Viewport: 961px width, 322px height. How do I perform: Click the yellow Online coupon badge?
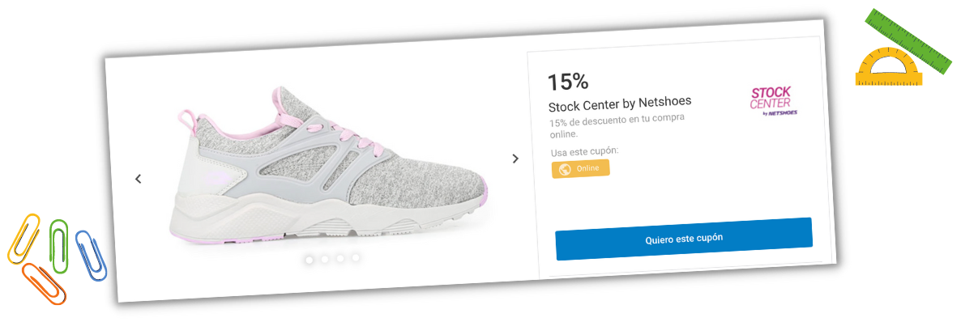point(580,169)
